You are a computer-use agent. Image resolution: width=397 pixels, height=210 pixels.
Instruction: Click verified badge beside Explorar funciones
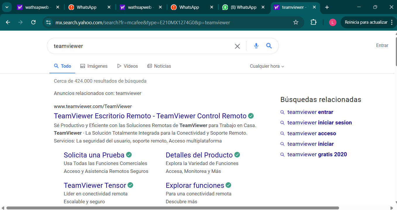pyautogui.click(x=228, y=185)
